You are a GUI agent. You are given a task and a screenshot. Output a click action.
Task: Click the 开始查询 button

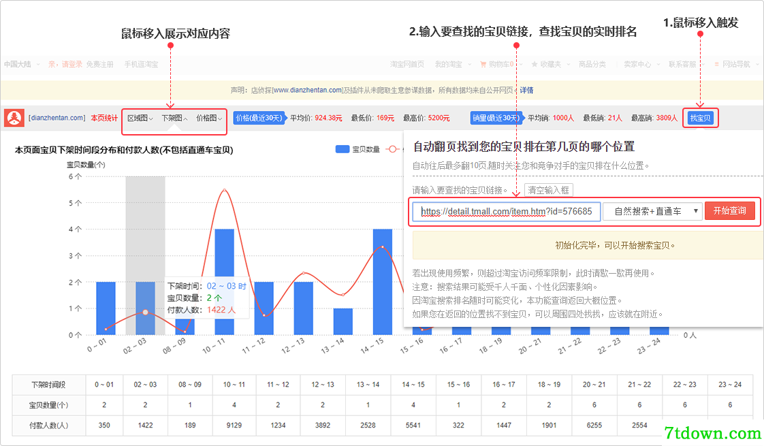tap(729, 210)
